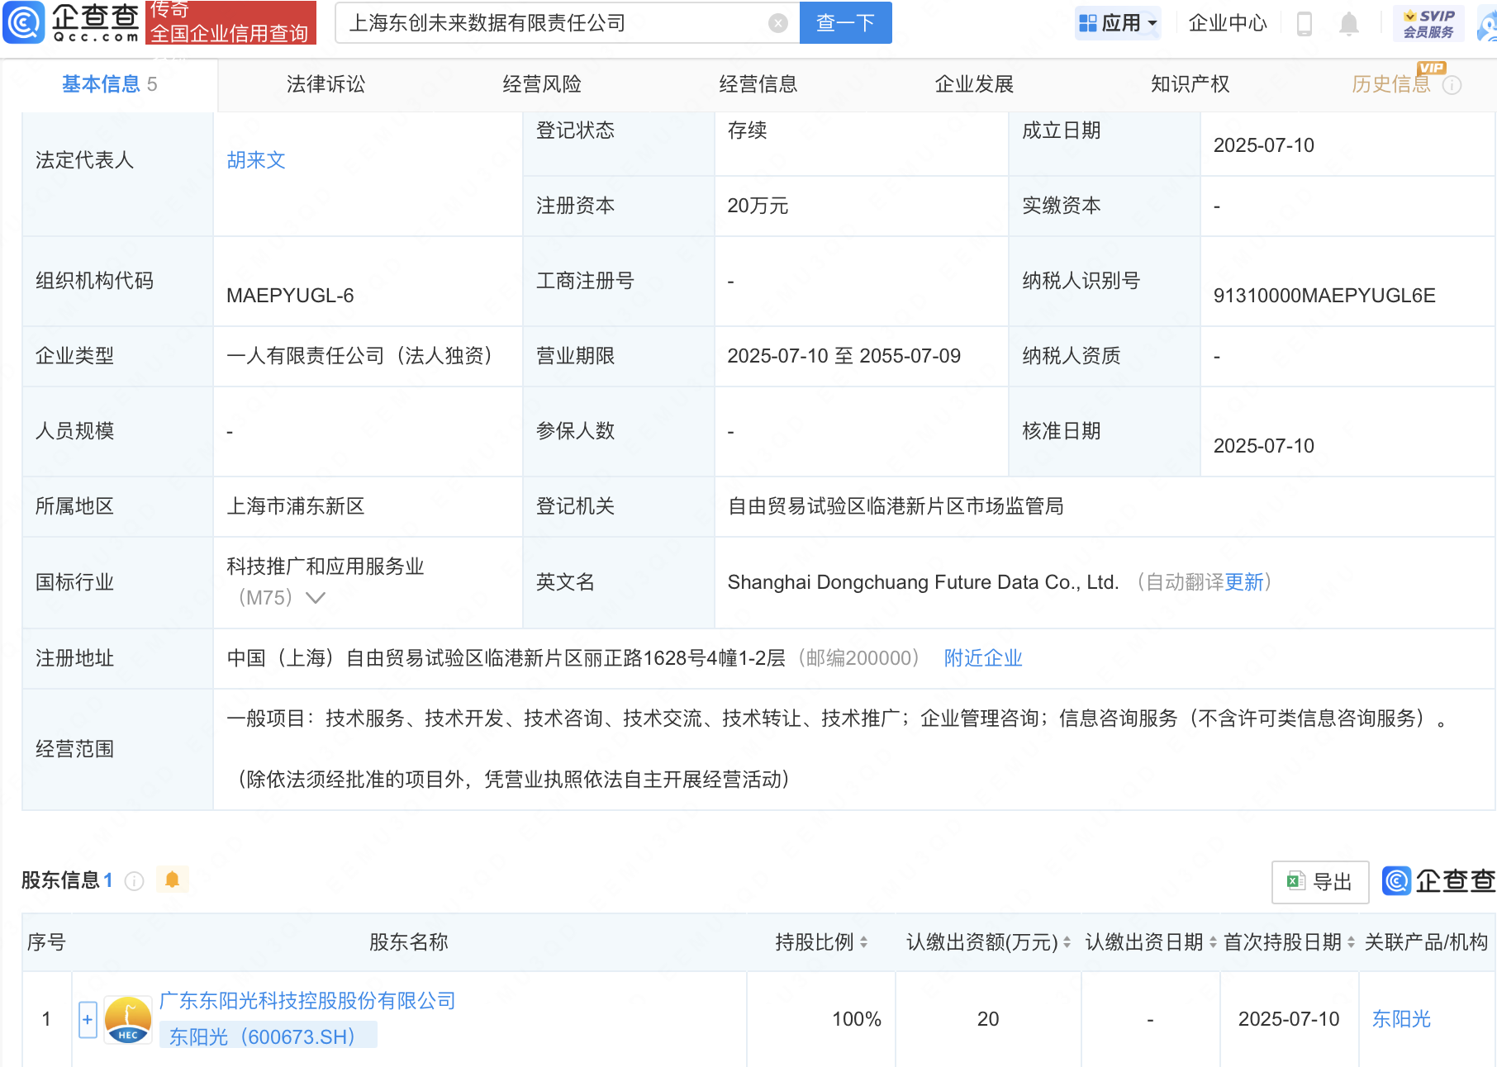The width and height of the screenshot is (1497, 1067).
Task: Sort by 持股比例 column
Action: click(863, 942)
